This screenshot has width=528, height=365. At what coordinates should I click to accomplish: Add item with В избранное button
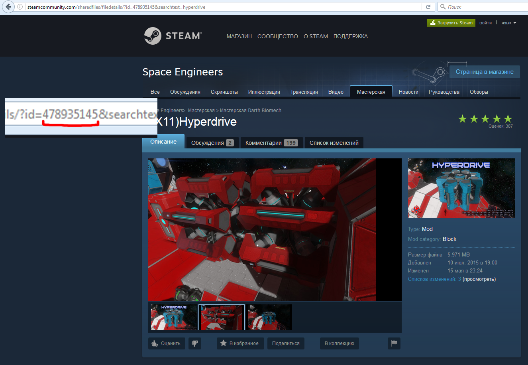[240, 343]
